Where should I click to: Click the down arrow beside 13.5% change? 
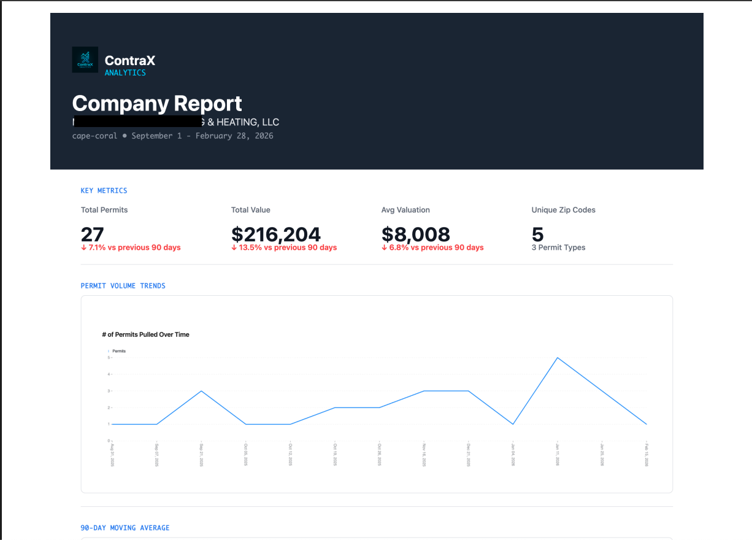[x=234, y=248]
